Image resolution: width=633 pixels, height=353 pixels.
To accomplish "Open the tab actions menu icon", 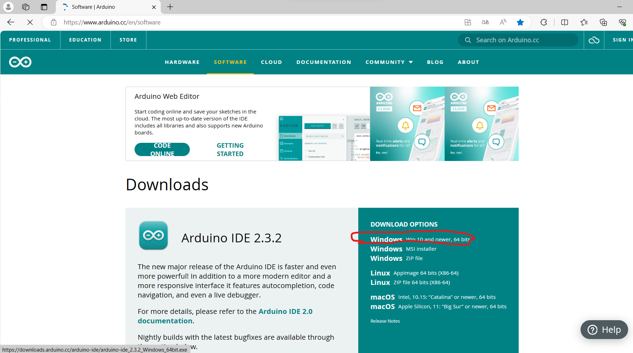I will click(44, 7).
